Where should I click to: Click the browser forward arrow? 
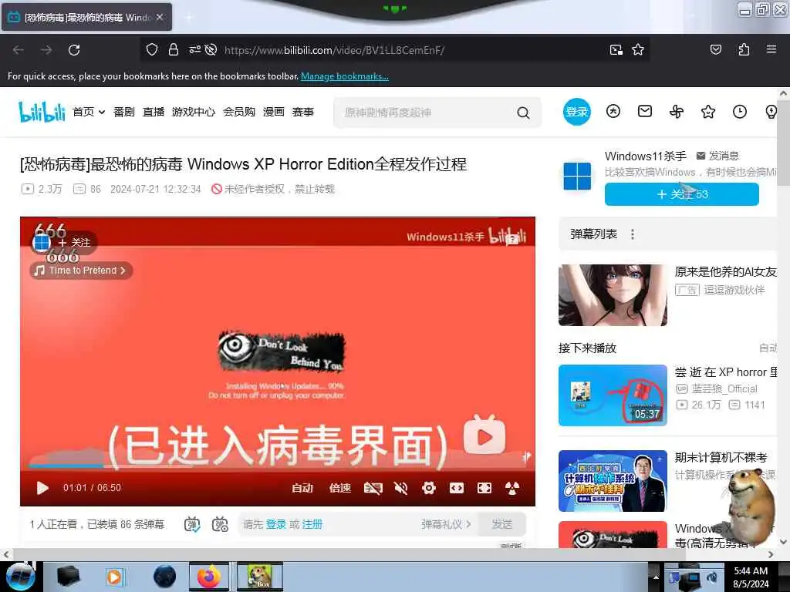click(x=46, y=50)
